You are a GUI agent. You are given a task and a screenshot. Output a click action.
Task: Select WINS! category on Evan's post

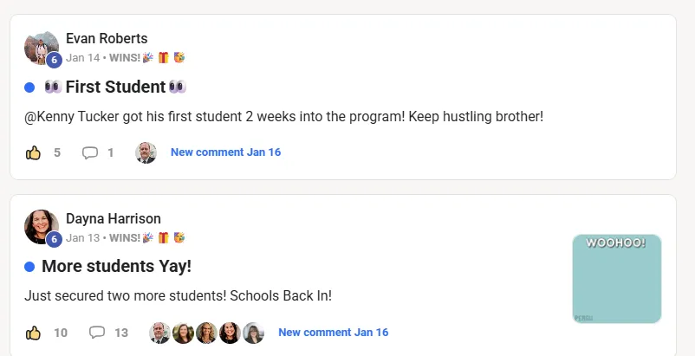pos(125,58)
